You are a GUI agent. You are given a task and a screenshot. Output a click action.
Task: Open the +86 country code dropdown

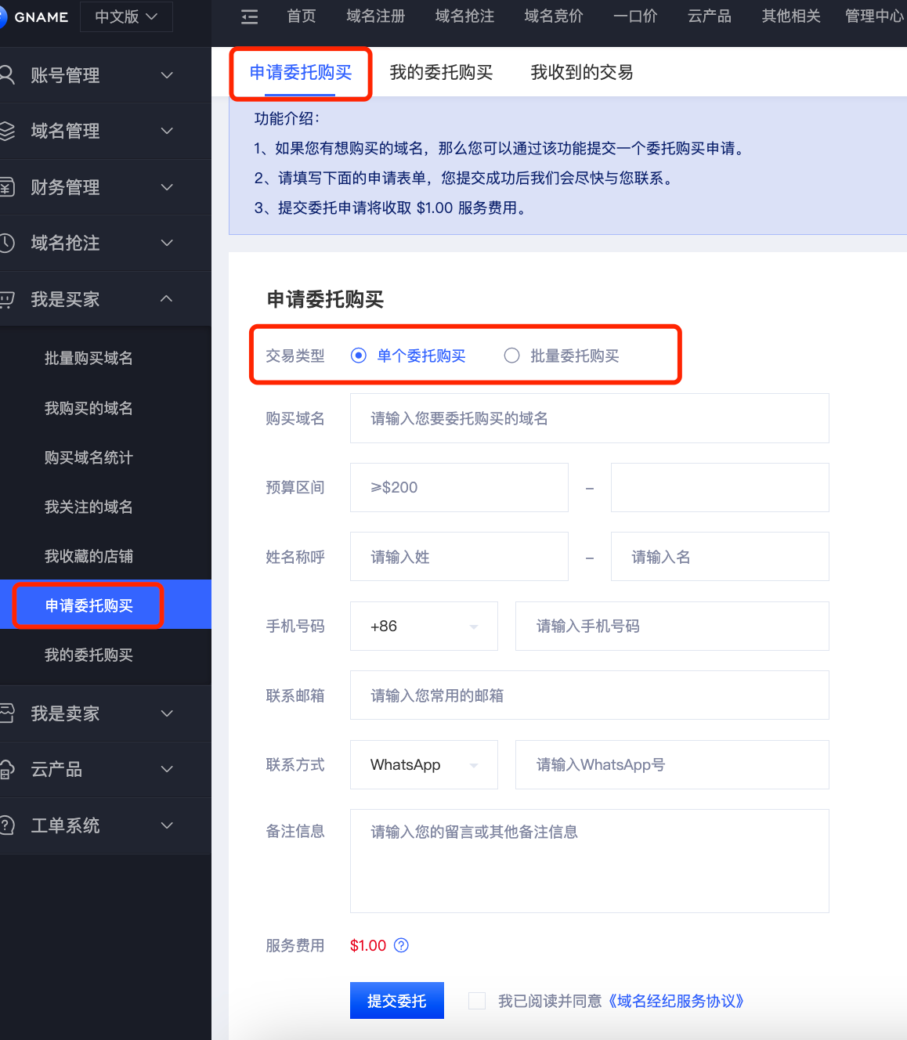click(424, 626)
